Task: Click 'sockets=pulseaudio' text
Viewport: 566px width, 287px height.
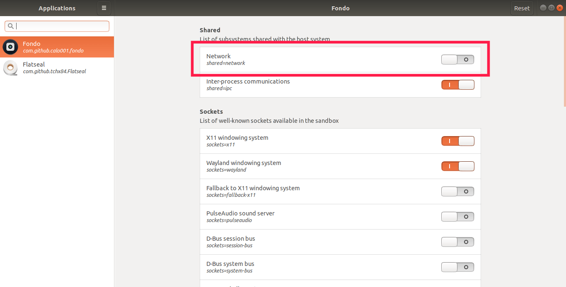Action: coord(229,220)
